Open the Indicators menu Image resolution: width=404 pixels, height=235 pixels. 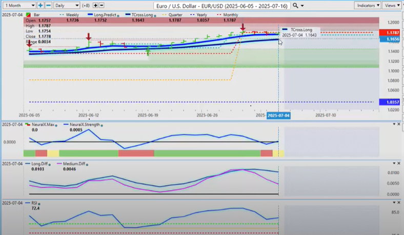[x=367, y=6]
